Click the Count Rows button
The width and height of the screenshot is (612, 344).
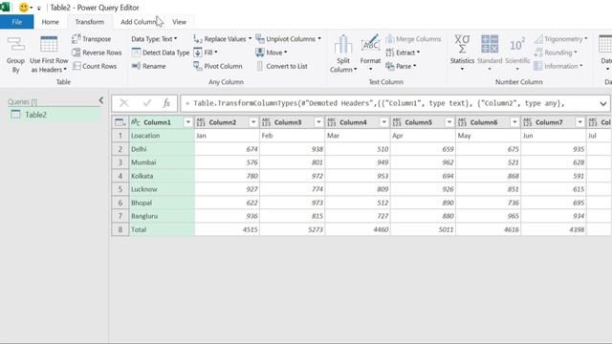tap(95, 66)
